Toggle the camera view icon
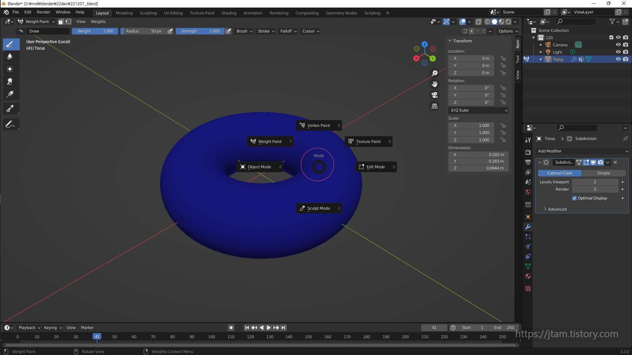Image resolution: width=632 pixels, height=355 pixels. (x=434, y=95)
